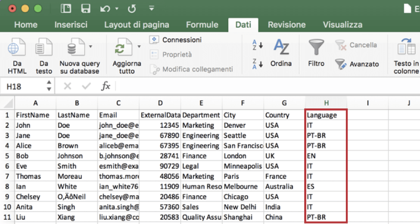The image size is (420, 224).
Task: Click the insert function fx icon
Action: [x=106, y=86]
